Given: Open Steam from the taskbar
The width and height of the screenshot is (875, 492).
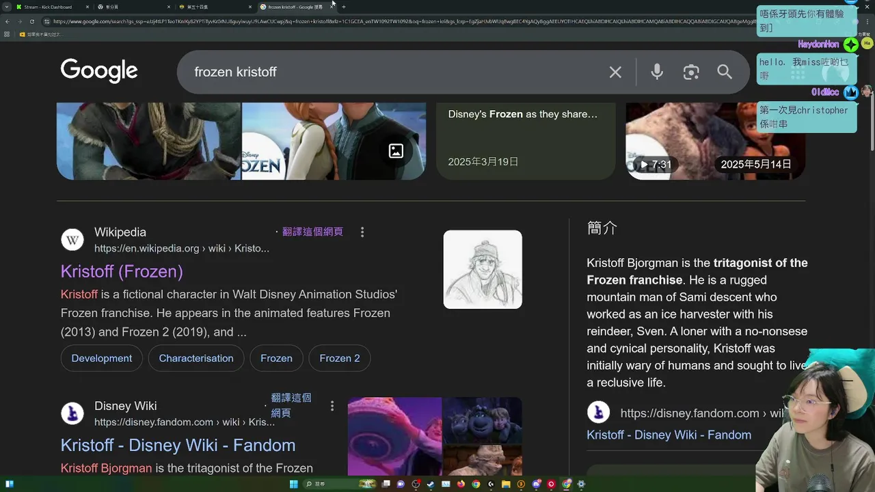Looking at the screenshot, I should (431, 484).
